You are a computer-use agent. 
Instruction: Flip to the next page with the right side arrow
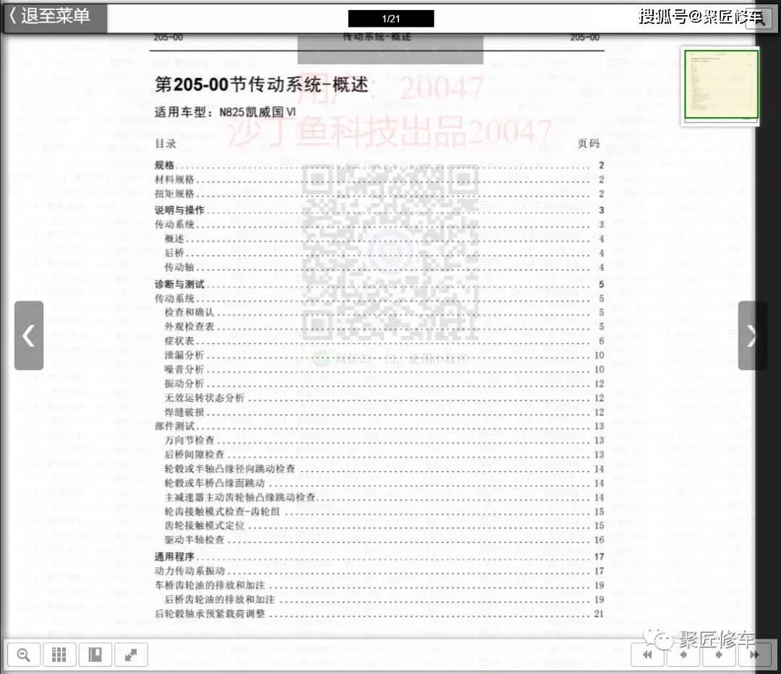click(x=752, y=335)
